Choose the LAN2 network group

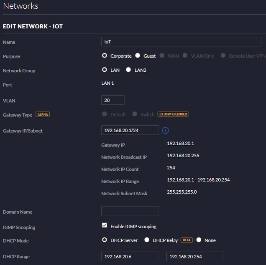(128, 70)
